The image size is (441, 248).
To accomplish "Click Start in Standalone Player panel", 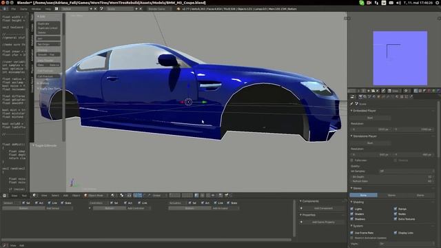I will (370, 143).
